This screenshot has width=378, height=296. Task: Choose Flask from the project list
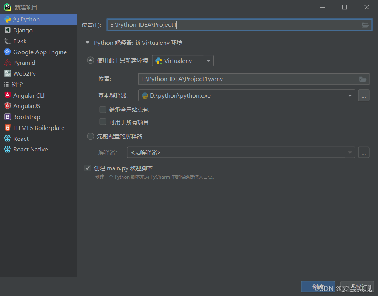click(39, 41)
